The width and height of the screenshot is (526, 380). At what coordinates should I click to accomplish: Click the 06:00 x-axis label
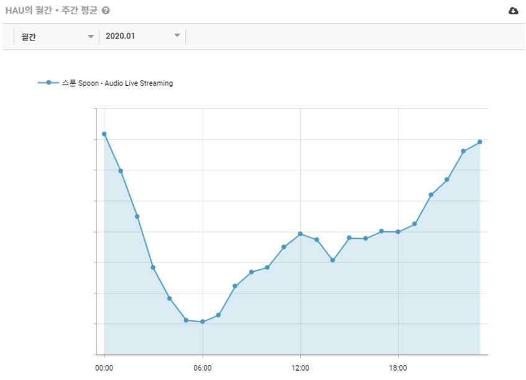(x=203, y=368)
